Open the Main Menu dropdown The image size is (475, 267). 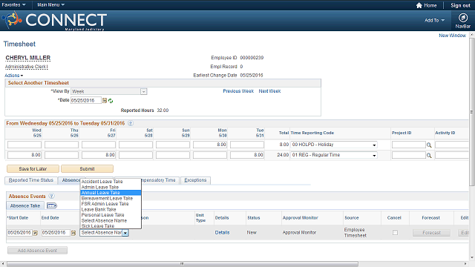point(51,5)
